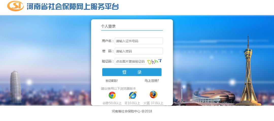Refresh the Dhh7 captcha image
The width and height of the screenshot is (274, 121).
click(155, 61)
